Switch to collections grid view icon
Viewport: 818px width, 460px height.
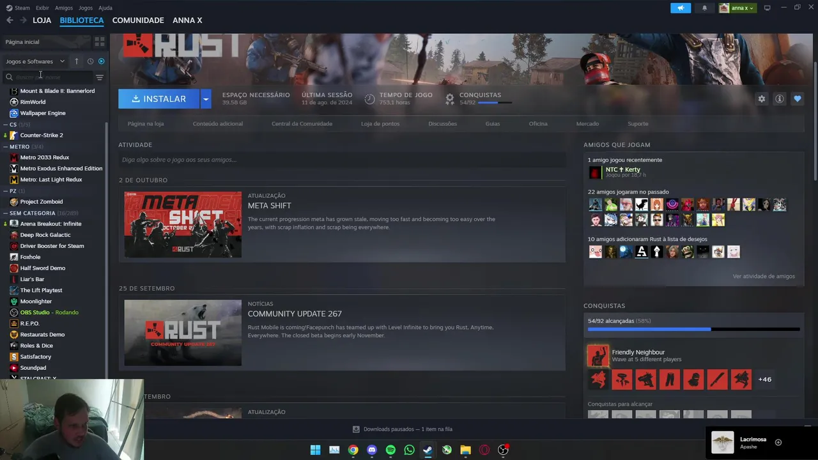tap(99, 42)
